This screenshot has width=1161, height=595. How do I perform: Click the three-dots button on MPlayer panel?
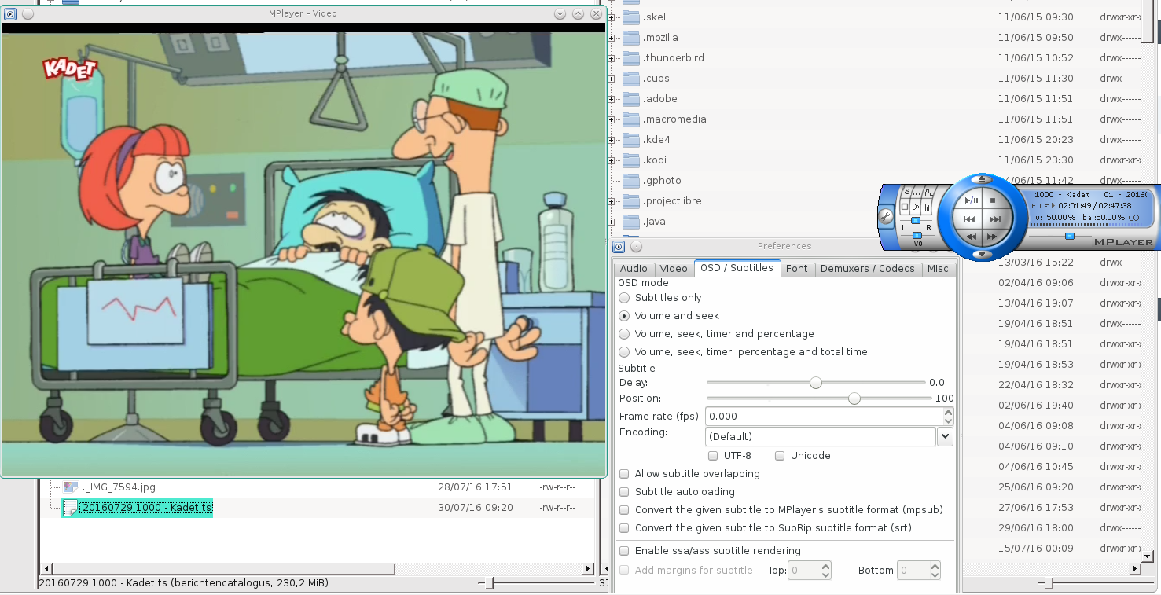pyautogui.click(x=917, y=193)
